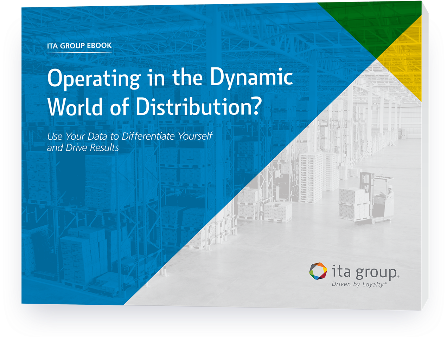Screen dimensions: 447x337
Task: Click the registered trademark symbol after Loyalty
Action: 385,284
